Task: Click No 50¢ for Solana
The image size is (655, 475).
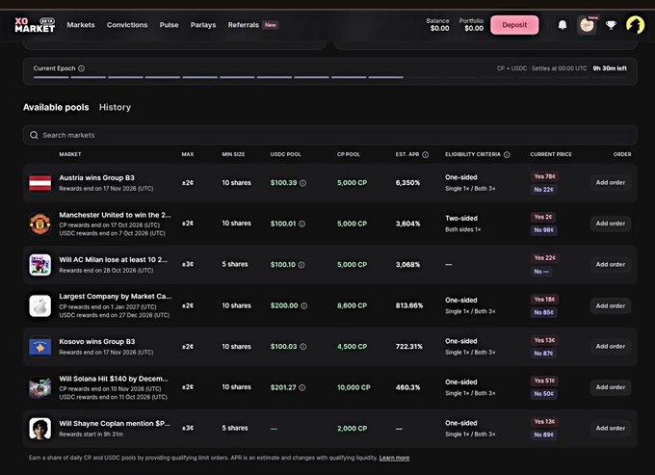Action: 543,394
